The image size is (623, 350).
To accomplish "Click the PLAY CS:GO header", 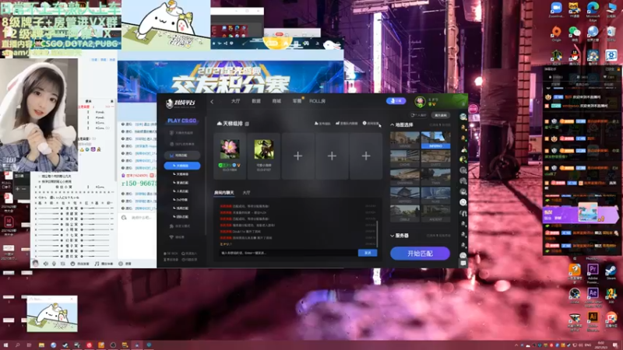I will 181,121.
